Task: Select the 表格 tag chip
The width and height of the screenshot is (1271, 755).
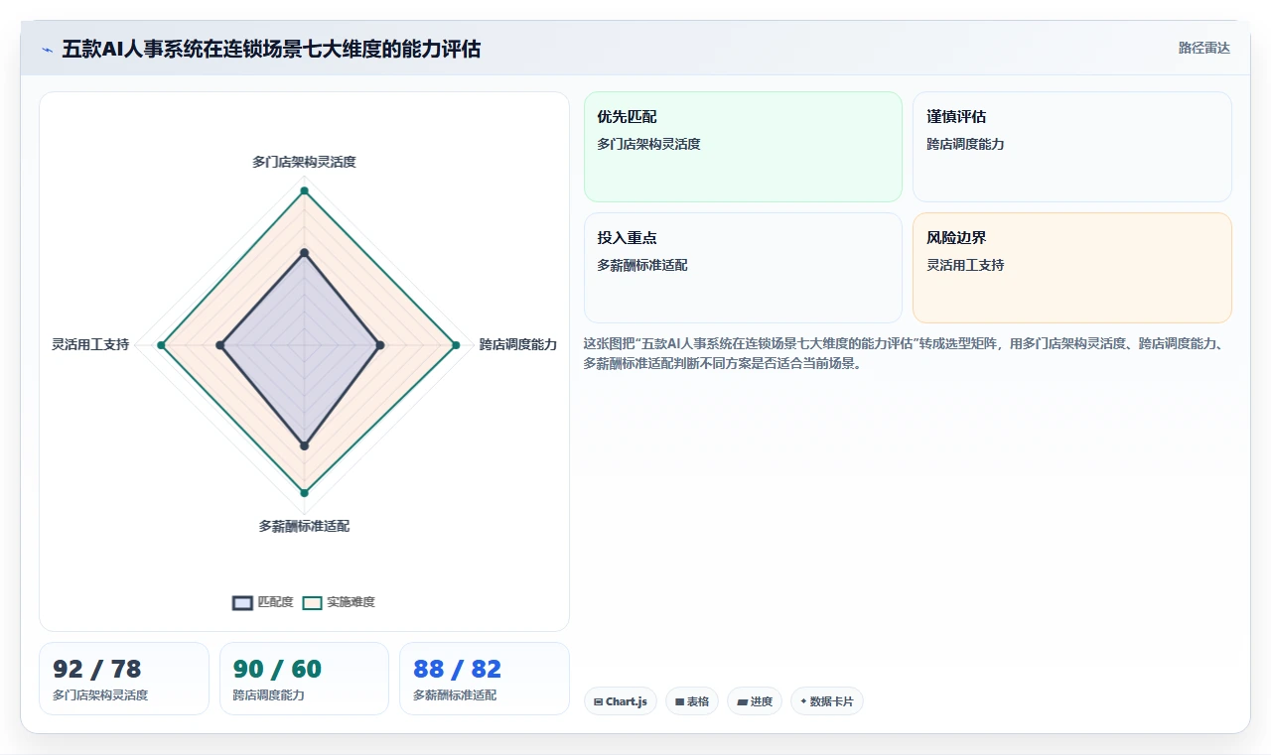Action: tap(692, 701)
